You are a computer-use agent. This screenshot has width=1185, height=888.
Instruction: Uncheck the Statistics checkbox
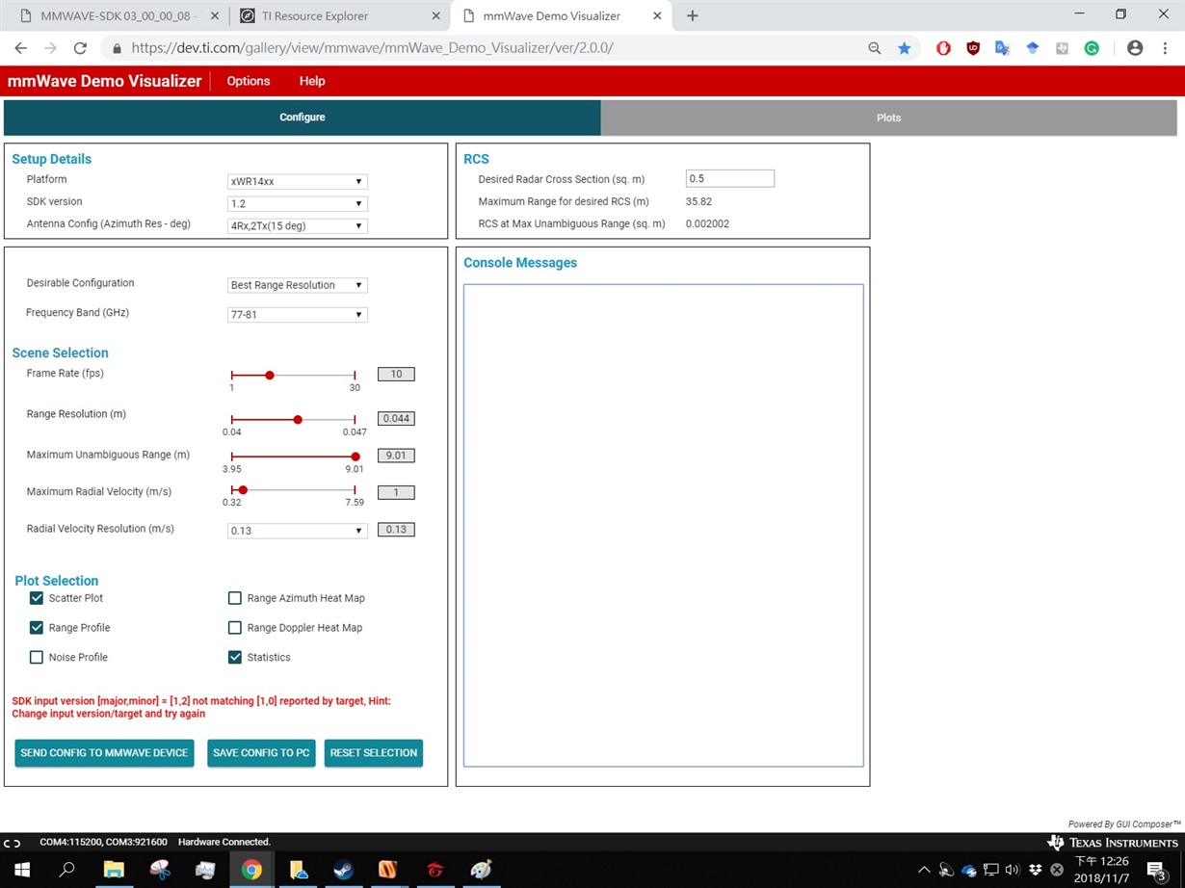click(x=235, y=657)
